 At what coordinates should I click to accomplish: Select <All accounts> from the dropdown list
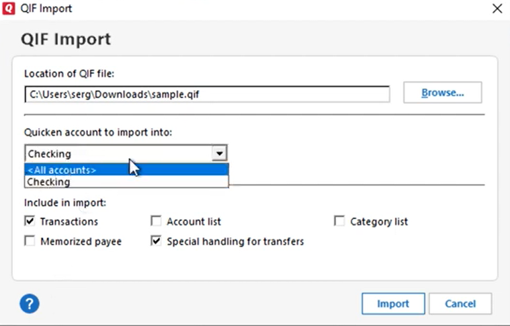click(126, 170)
